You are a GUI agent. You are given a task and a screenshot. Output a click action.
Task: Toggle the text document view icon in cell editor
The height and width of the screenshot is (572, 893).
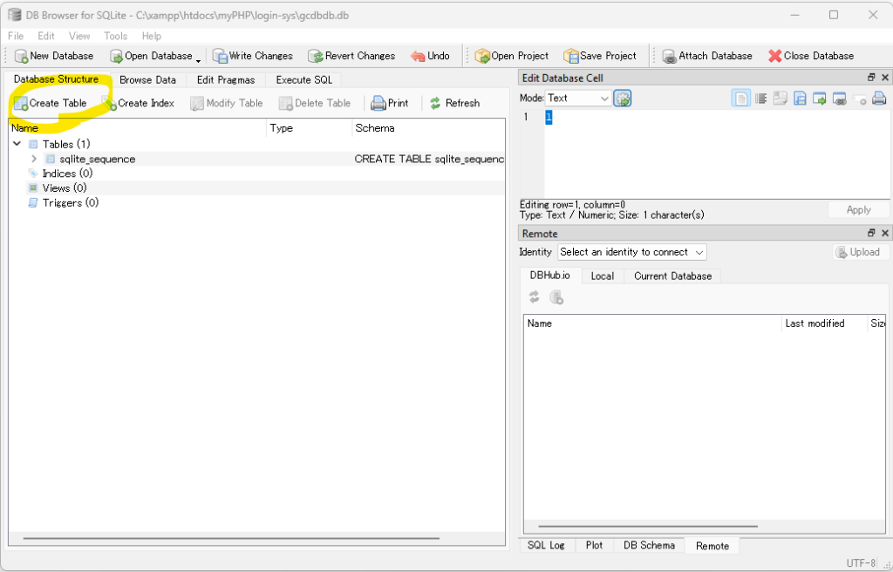(740, 99)
